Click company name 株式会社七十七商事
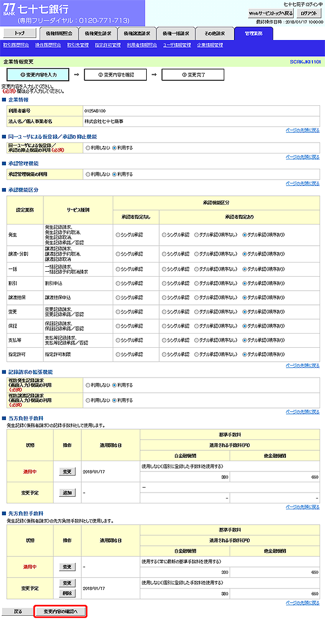Viewport: 325px width, 620px height. pos(103,121)
